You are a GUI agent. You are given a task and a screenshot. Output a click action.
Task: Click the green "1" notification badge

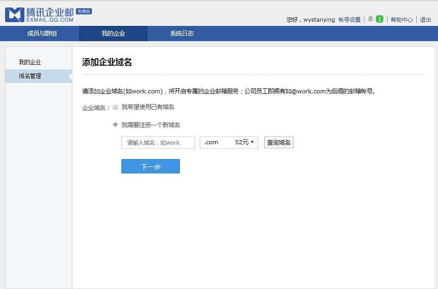click(x=379, y=19)
